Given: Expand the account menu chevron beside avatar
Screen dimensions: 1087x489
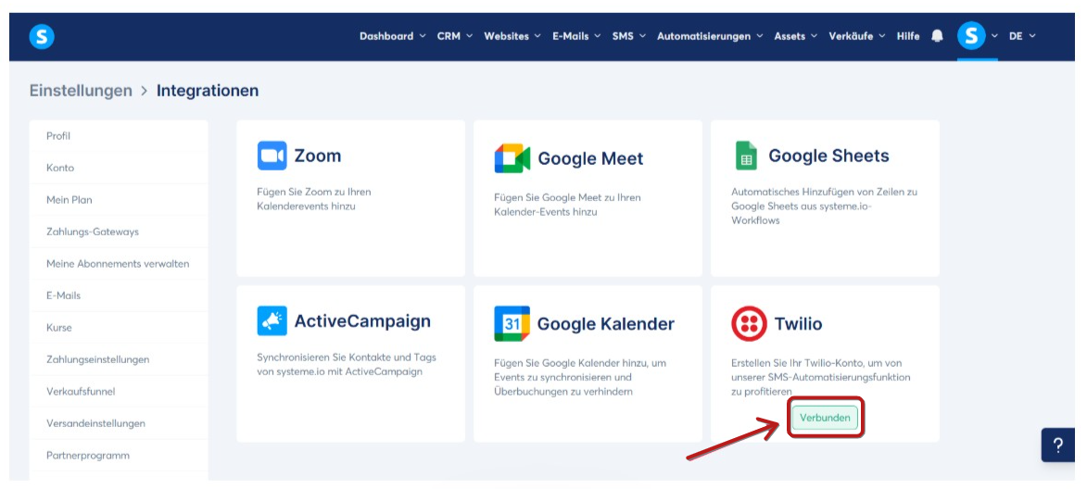Looking at the screenshot, I should click(995, 36).
